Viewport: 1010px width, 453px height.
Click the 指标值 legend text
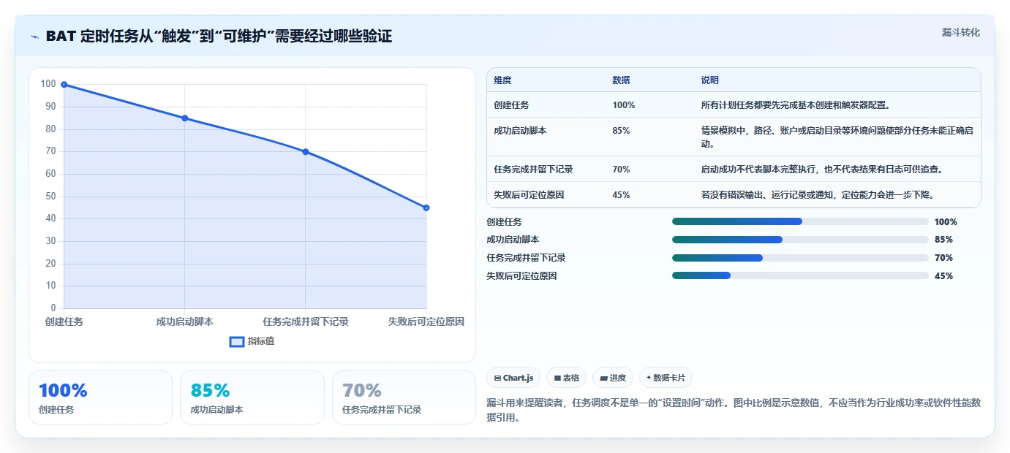point(261,341)
